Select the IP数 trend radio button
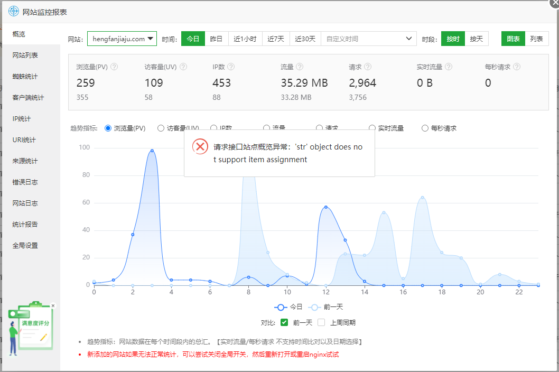Image resolution: width=559 pixels, height=372 pixels. click(x=213, y=128)
